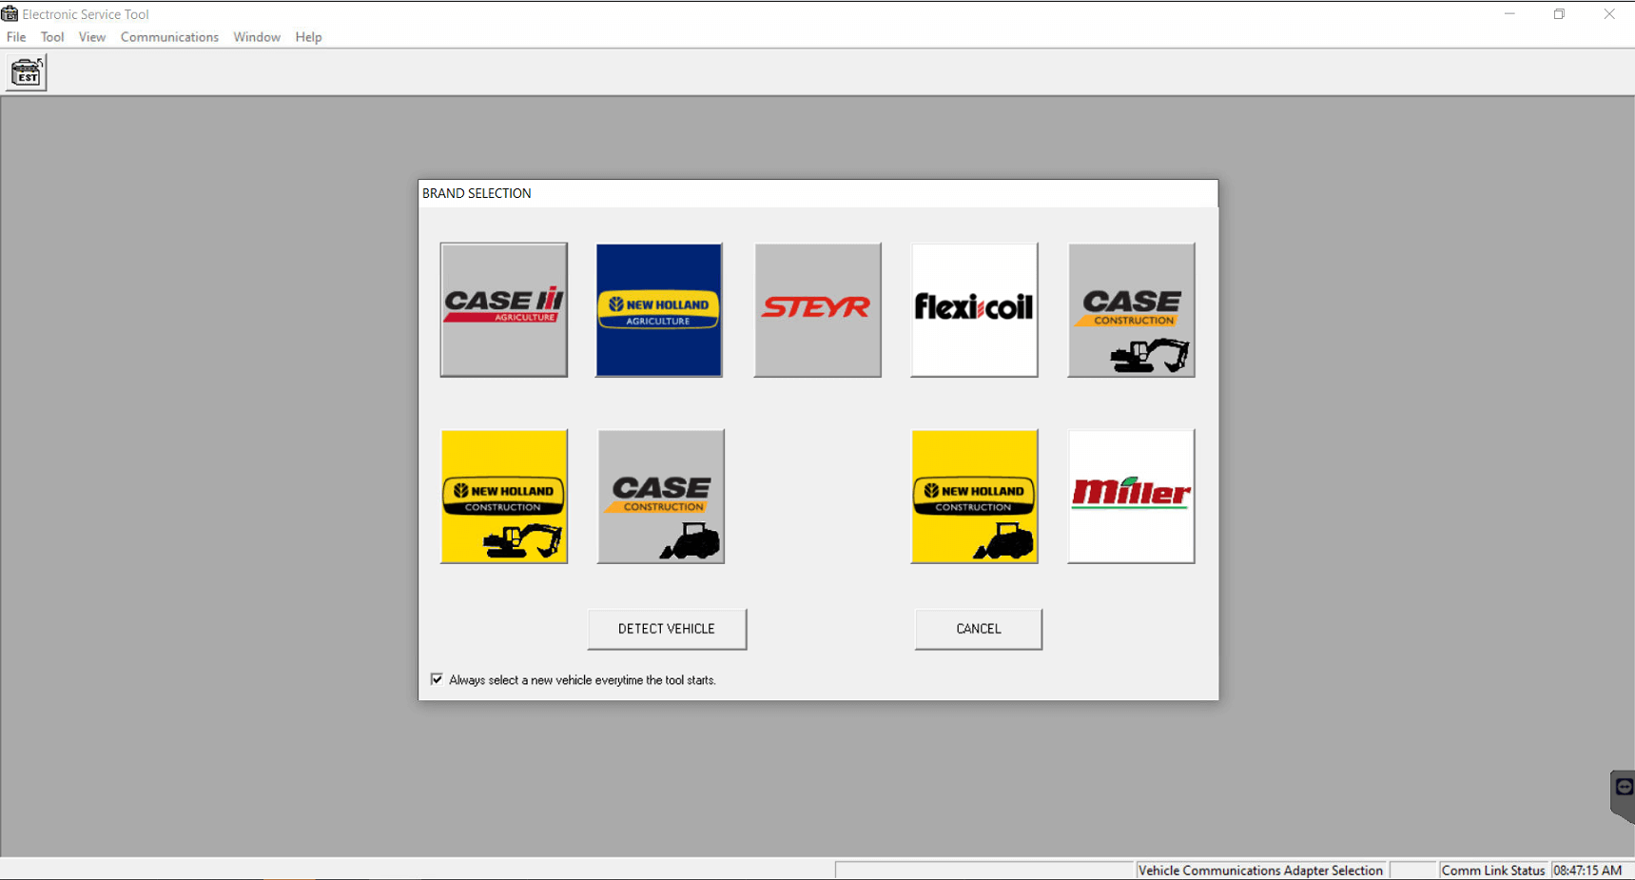1635x880 pixels.
Task: Expand the Communications menu
Action: 169,37
